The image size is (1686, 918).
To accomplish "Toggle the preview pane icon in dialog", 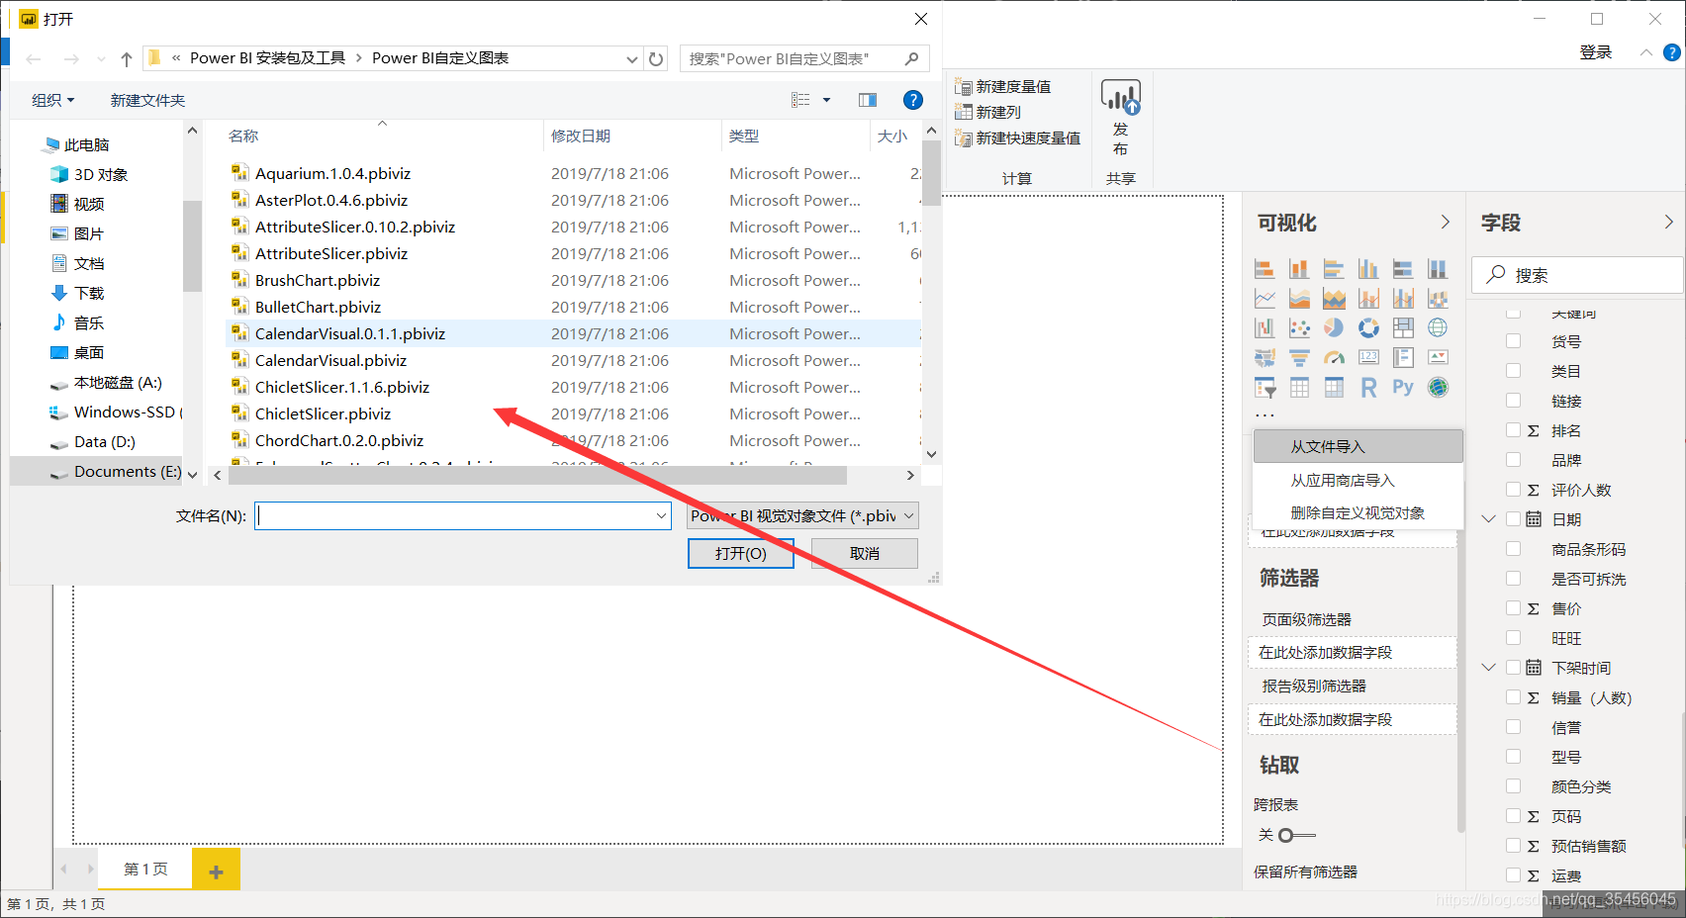I will click(868, 100).
